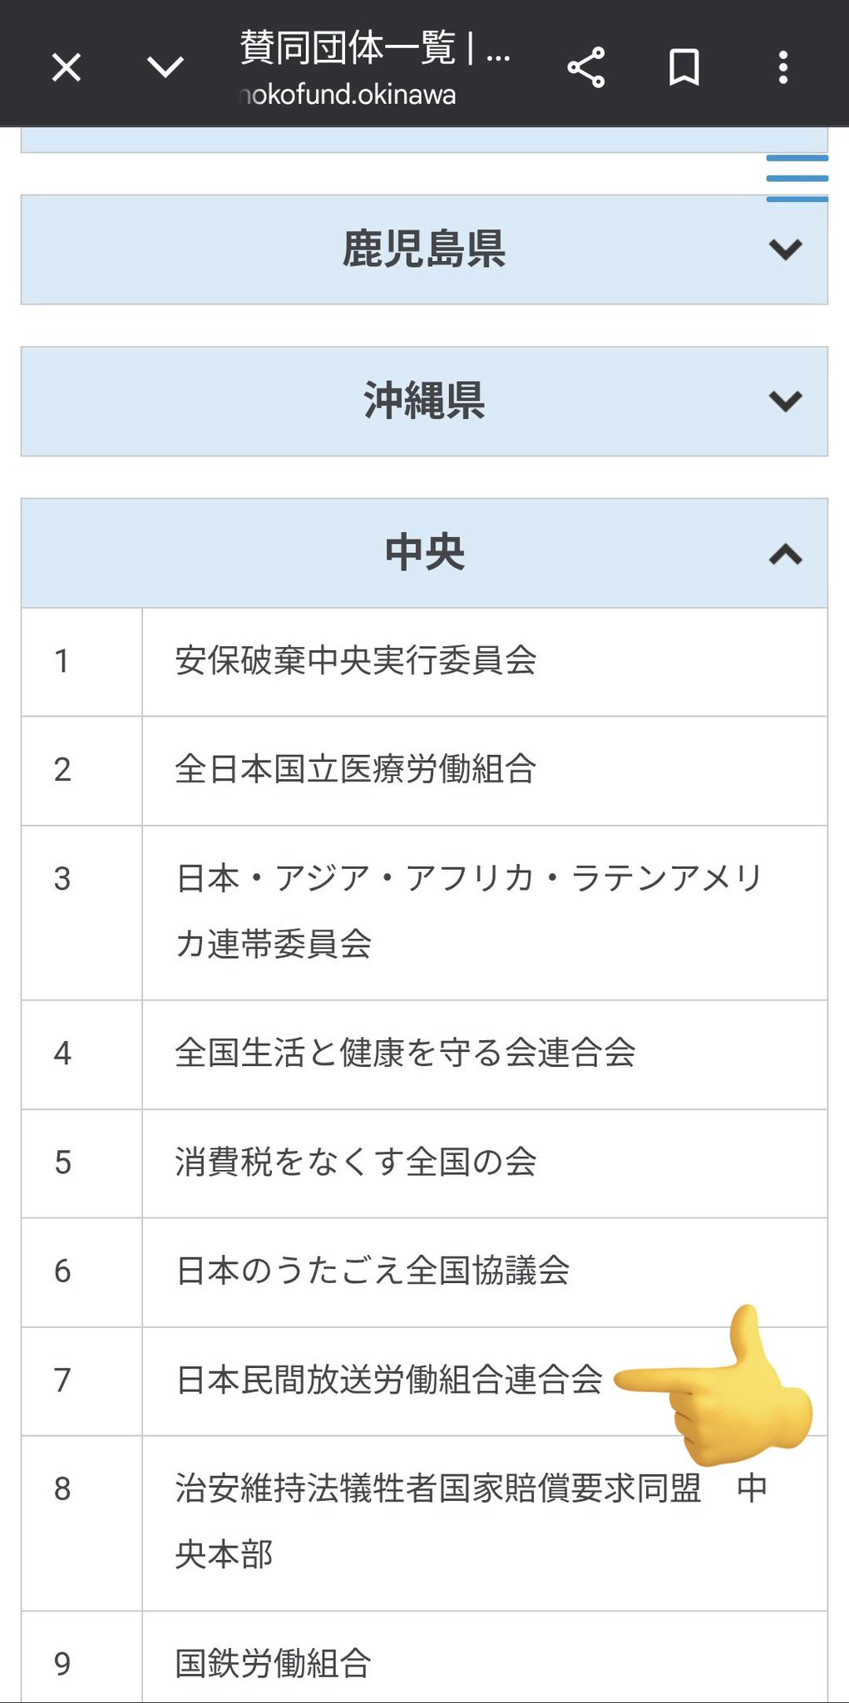The image size is (849, 1703).
Task: Tap the minimize down-arrow in browser bar
Action: [165, 67]
